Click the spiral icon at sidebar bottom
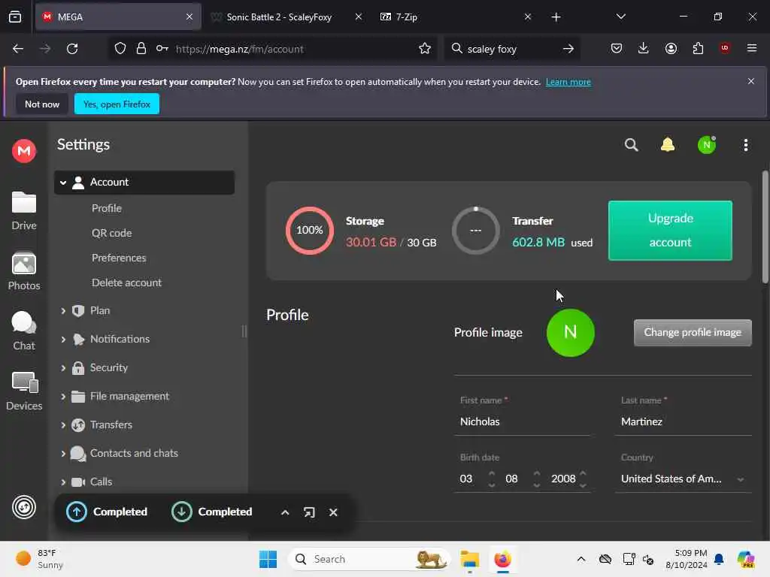Viewport: 770px width, 577px height. coord(24,507)
